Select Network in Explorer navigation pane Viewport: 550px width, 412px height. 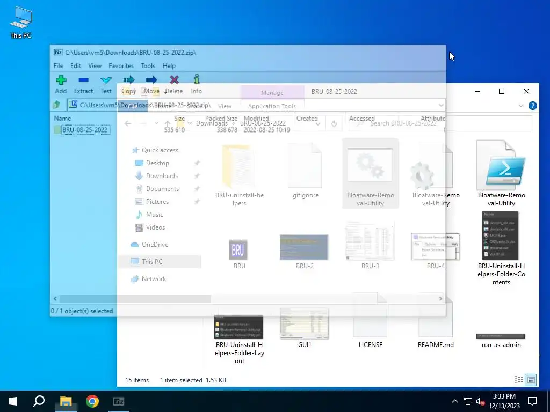(x=154, y=279)
